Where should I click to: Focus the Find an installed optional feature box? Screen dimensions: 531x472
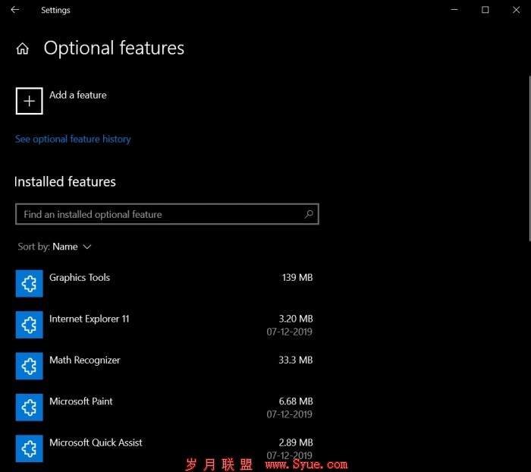coord(167,214)
